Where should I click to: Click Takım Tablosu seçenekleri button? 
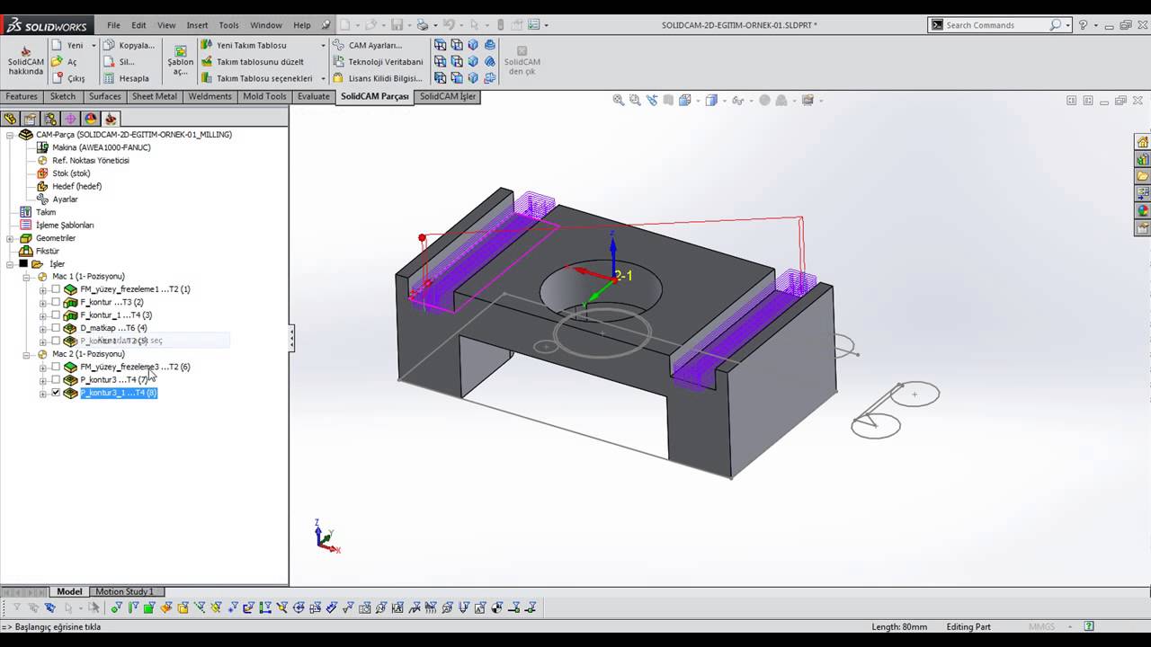[257, 78]
